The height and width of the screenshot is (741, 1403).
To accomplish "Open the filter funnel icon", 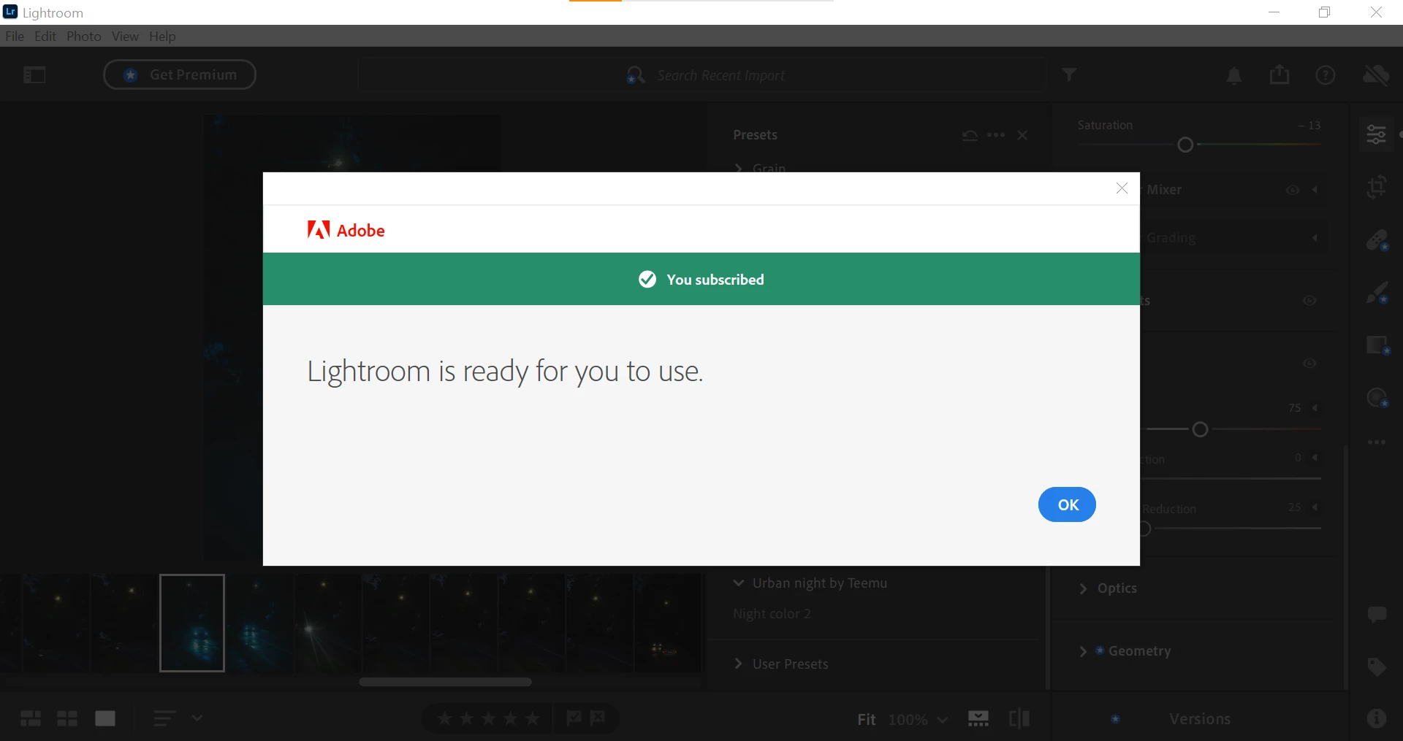I will click(x=1069, y=74).
